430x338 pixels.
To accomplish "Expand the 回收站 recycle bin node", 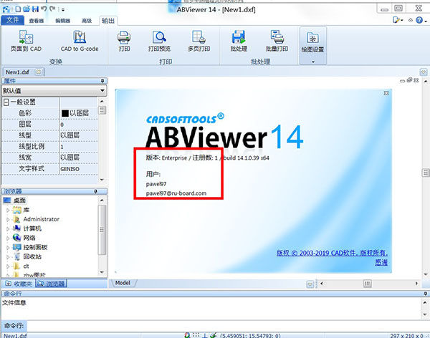I will 8,257.
